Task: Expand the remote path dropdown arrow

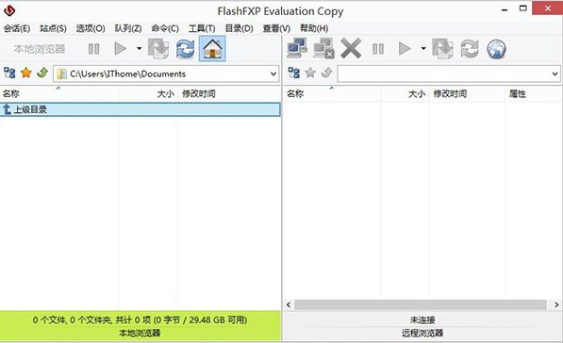Action: coord(555,73)
